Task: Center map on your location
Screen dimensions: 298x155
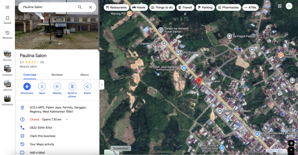Action: [291, 143]
